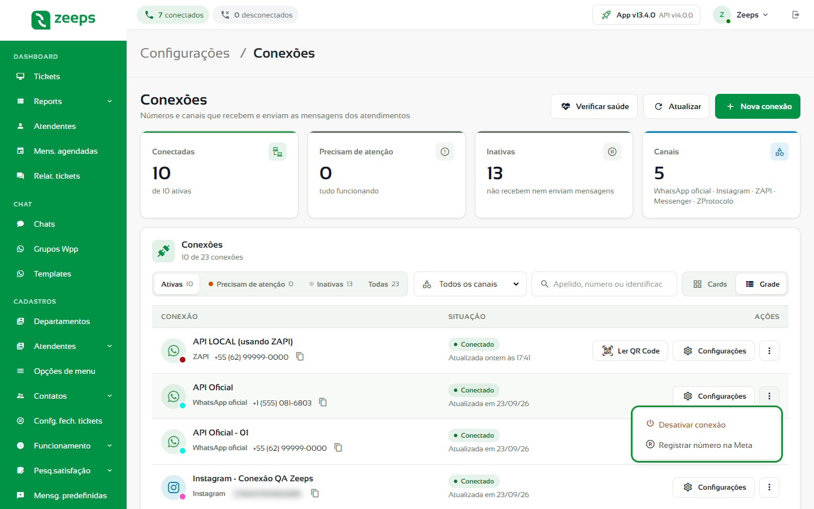Viewport: 814px width, 509px height.
Task: Click the Canais card shapes icon
Action: click(x=780, y=152)
